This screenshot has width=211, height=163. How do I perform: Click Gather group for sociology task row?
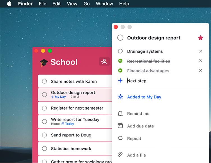[75, 160]
